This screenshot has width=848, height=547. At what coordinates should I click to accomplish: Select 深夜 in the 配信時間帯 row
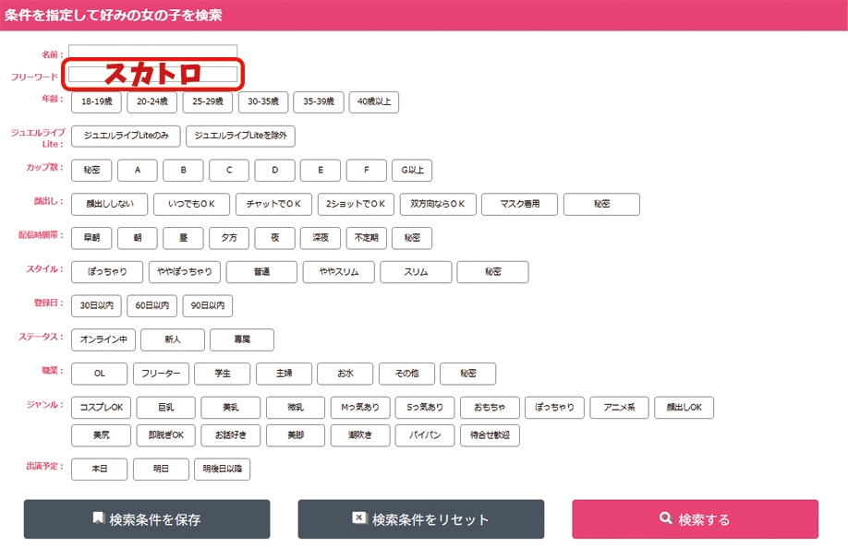(321, 238)
